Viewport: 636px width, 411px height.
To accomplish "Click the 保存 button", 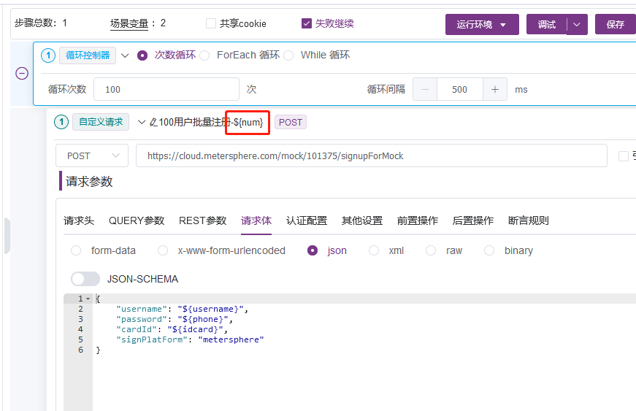I will (616, 24).
